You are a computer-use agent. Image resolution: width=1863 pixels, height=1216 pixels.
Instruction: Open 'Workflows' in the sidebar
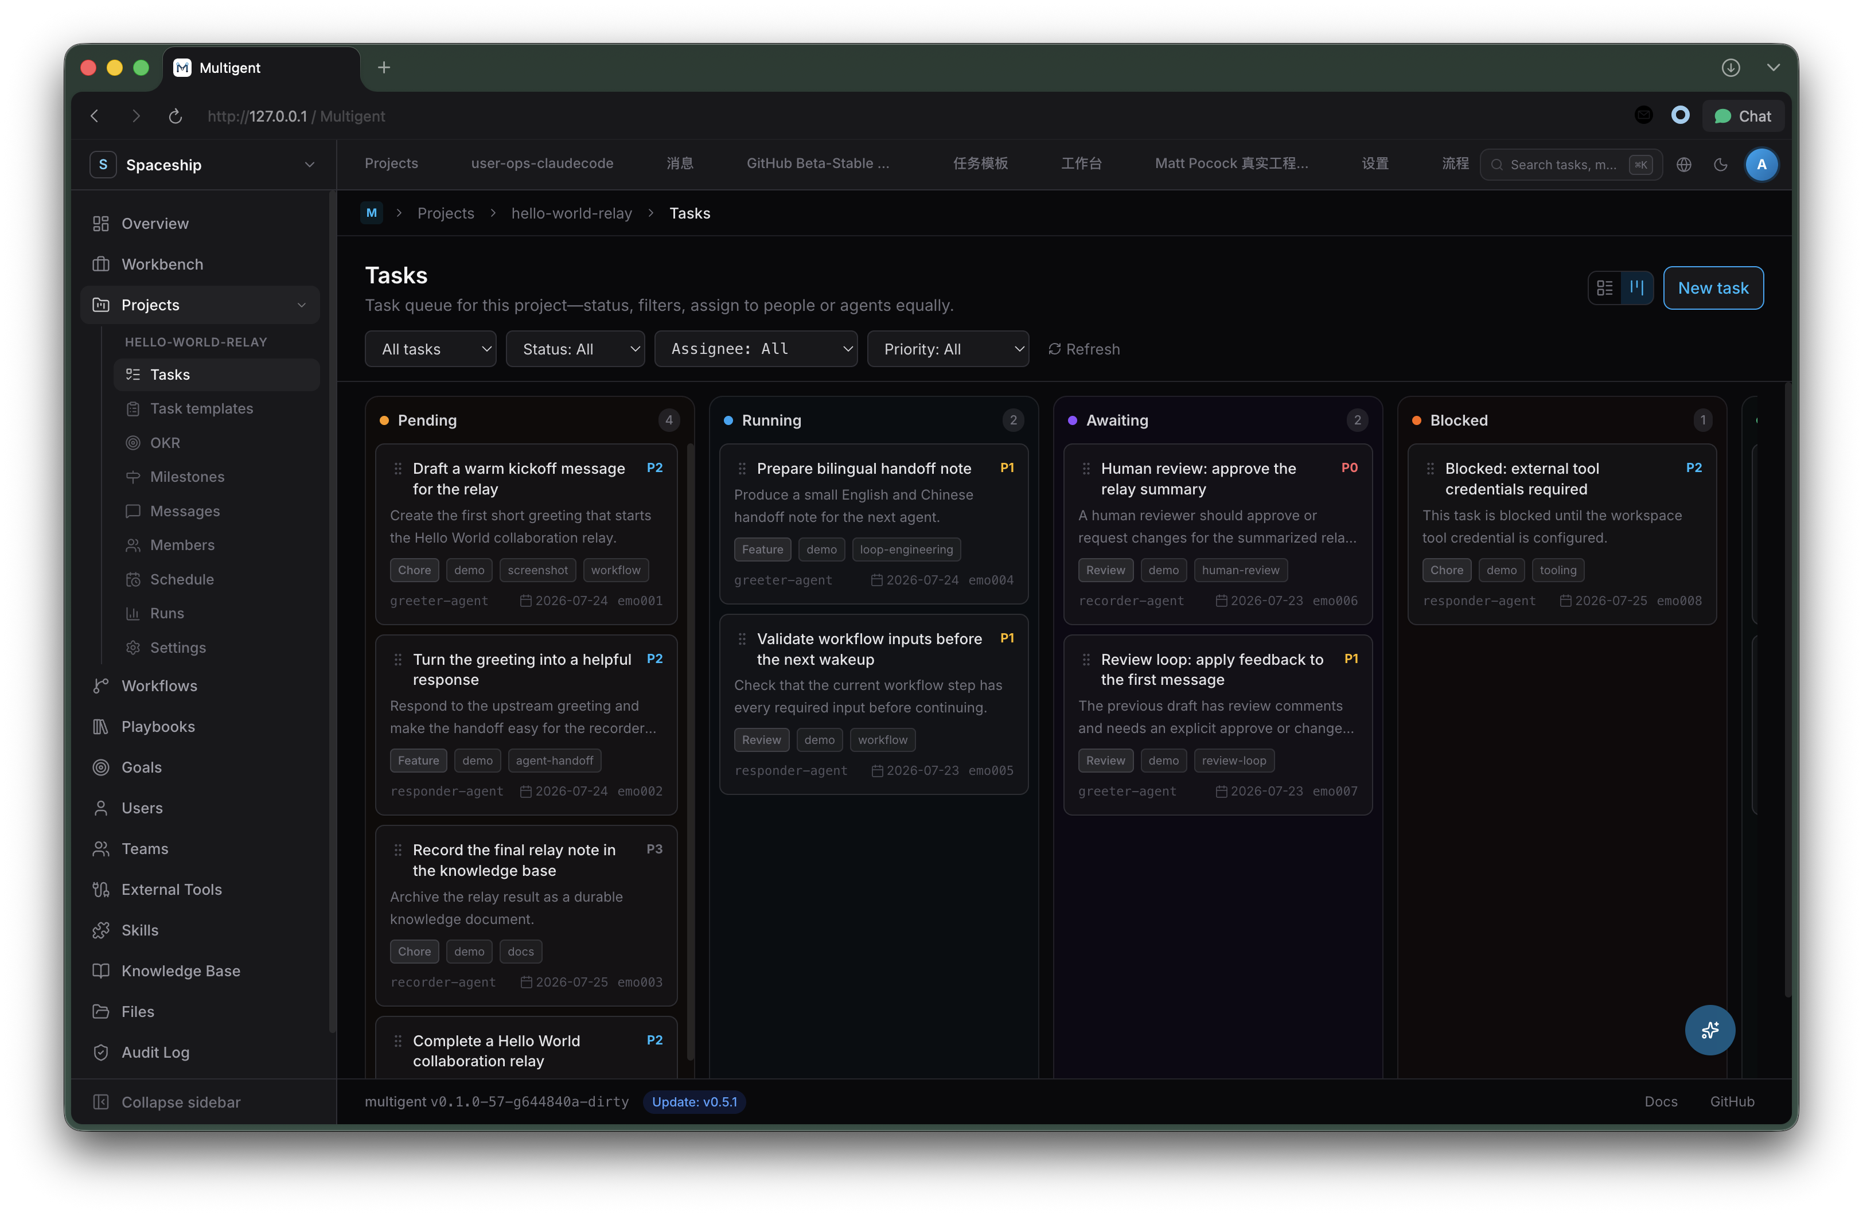pyautogui.click(x=159, y=686)
